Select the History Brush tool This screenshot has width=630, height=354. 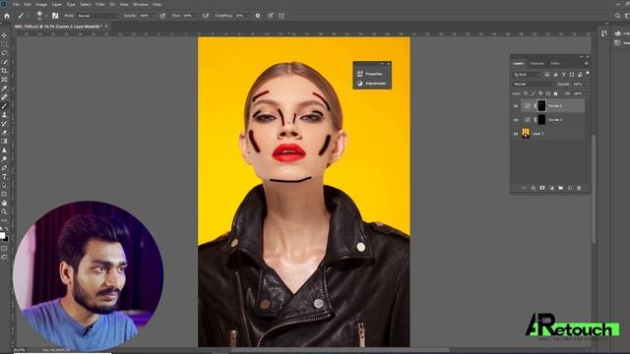pos(4,124)
